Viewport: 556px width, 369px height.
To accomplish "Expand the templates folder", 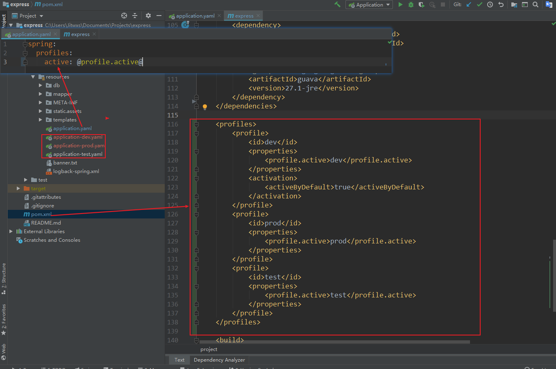I will pos(41,120).
